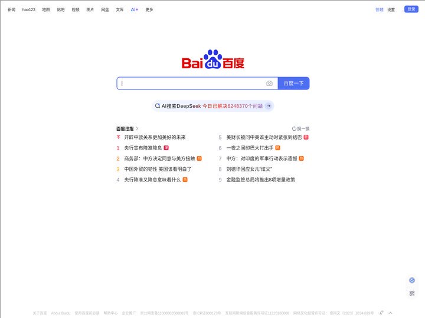The width and height of the screenshot is (425, 318).
Task: Click the 登录 login button
Action: [411, 9]
